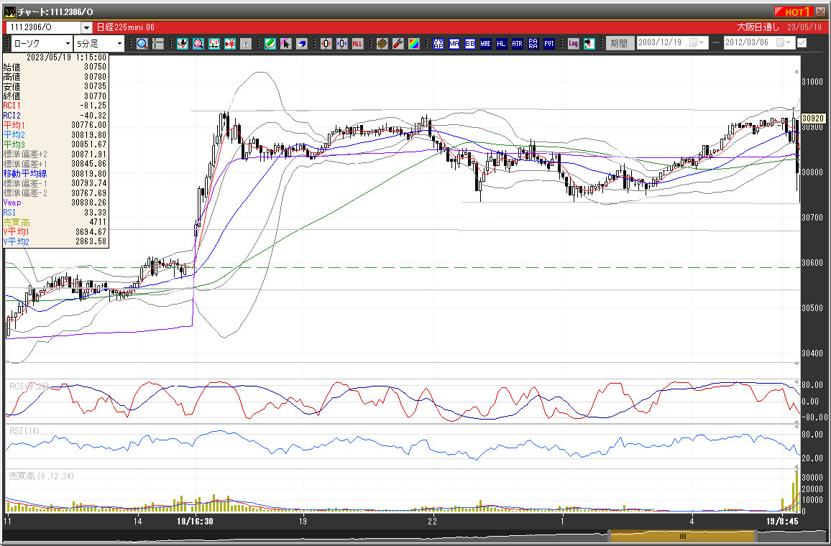Screen dimensions: 831x546
Task: Click the HOT1 button in title bar
Action: (793, 11)
